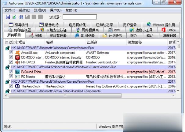Uncheck the COMODO Internet Security checkbox
Screen dimensions: 185x132
point(11,57)
